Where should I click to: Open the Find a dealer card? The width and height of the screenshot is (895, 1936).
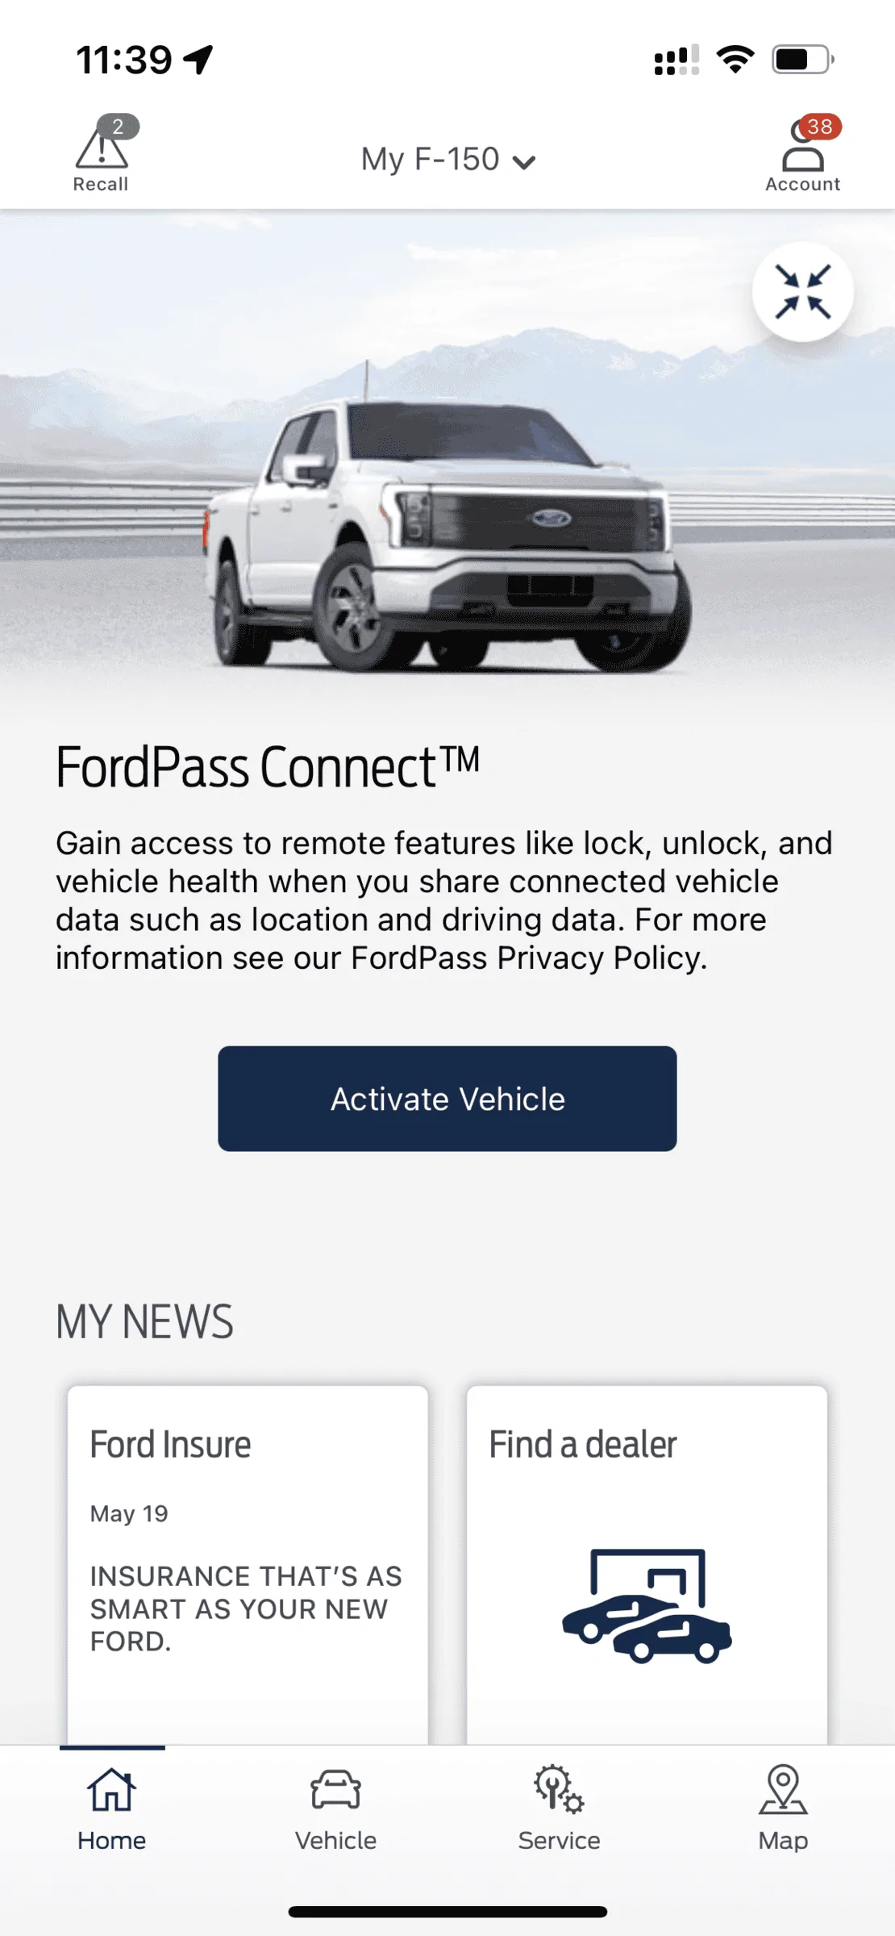coord(647,1565)
